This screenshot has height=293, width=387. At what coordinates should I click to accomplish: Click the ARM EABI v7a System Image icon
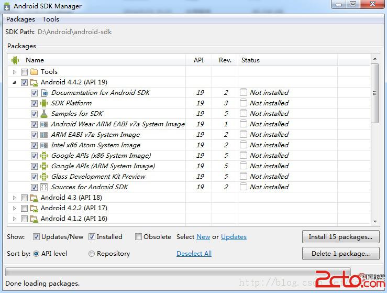[x=44, y=135]
